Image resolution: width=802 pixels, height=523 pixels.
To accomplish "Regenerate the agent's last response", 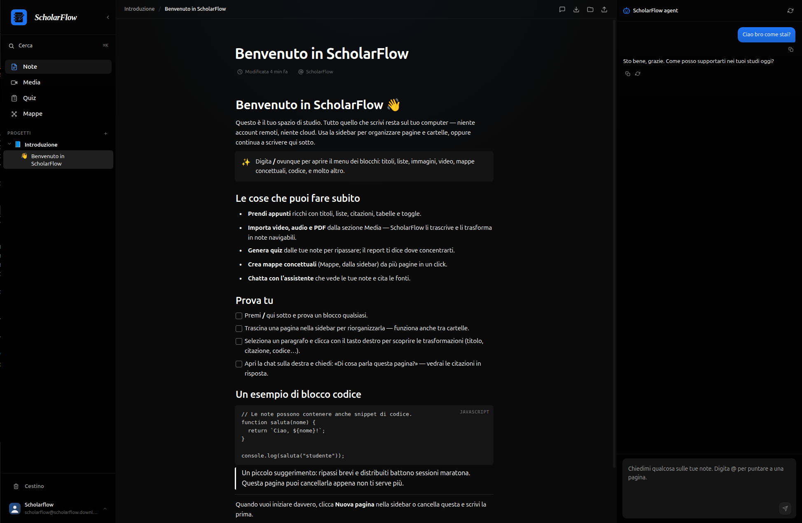I will pyautogui.click(x=638, y=74).
